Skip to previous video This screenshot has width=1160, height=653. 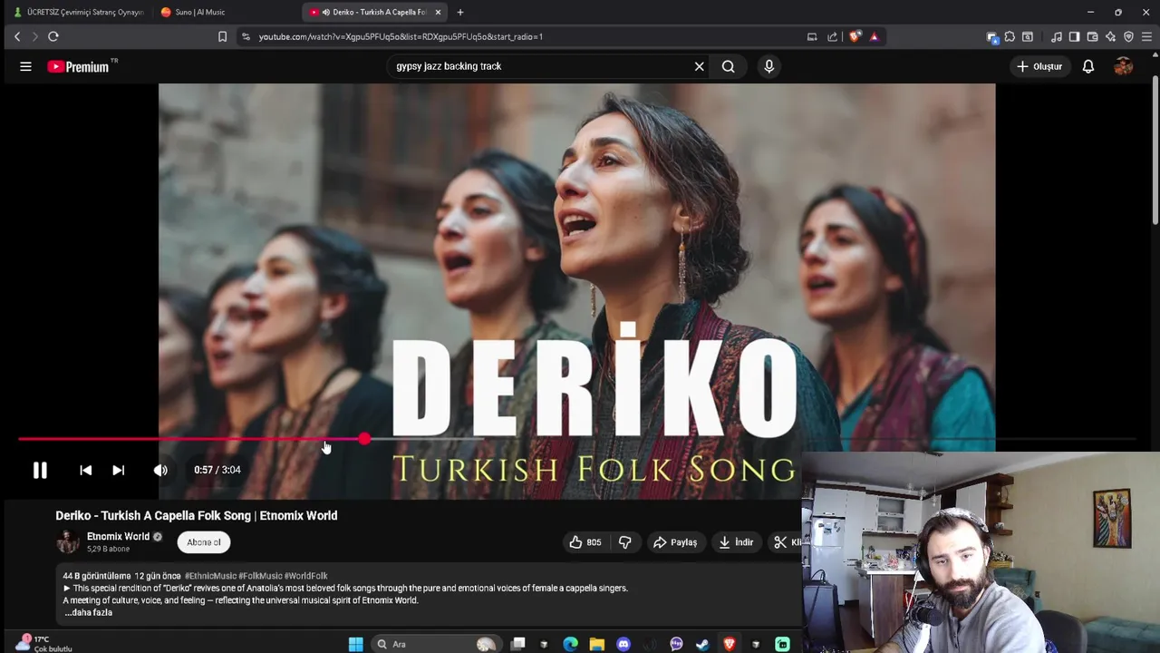pyautogui.click(x=85, y=470)
